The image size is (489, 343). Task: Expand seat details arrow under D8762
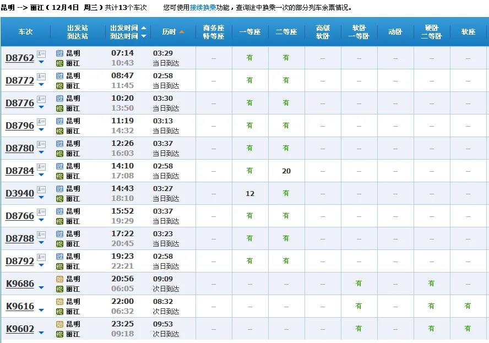point(41,61)
